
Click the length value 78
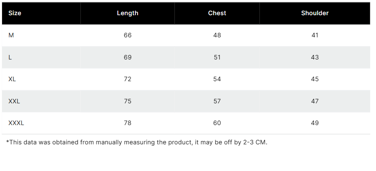128,123
